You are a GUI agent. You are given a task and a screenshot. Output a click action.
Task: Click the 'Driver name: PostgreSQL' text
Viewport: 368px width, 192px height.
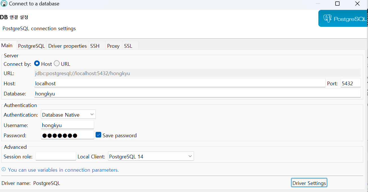(x=31, y=183)
